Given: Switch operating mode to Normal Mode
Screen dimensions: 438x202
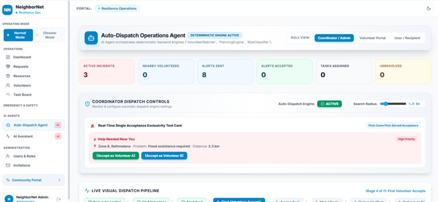Looking at the screenshot, I should coord(18,35).
